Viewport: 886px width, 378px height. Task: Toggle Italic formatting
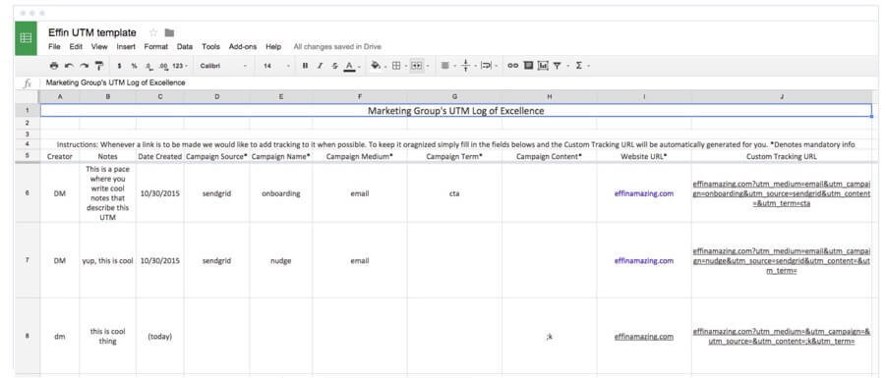pyautogui.click(x=320, y=66)
